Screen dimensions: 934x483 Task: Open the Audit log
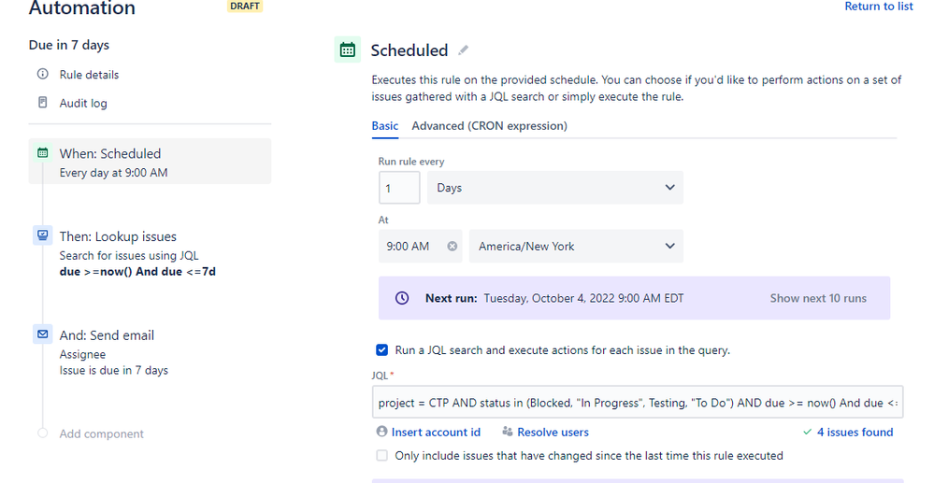83,103
